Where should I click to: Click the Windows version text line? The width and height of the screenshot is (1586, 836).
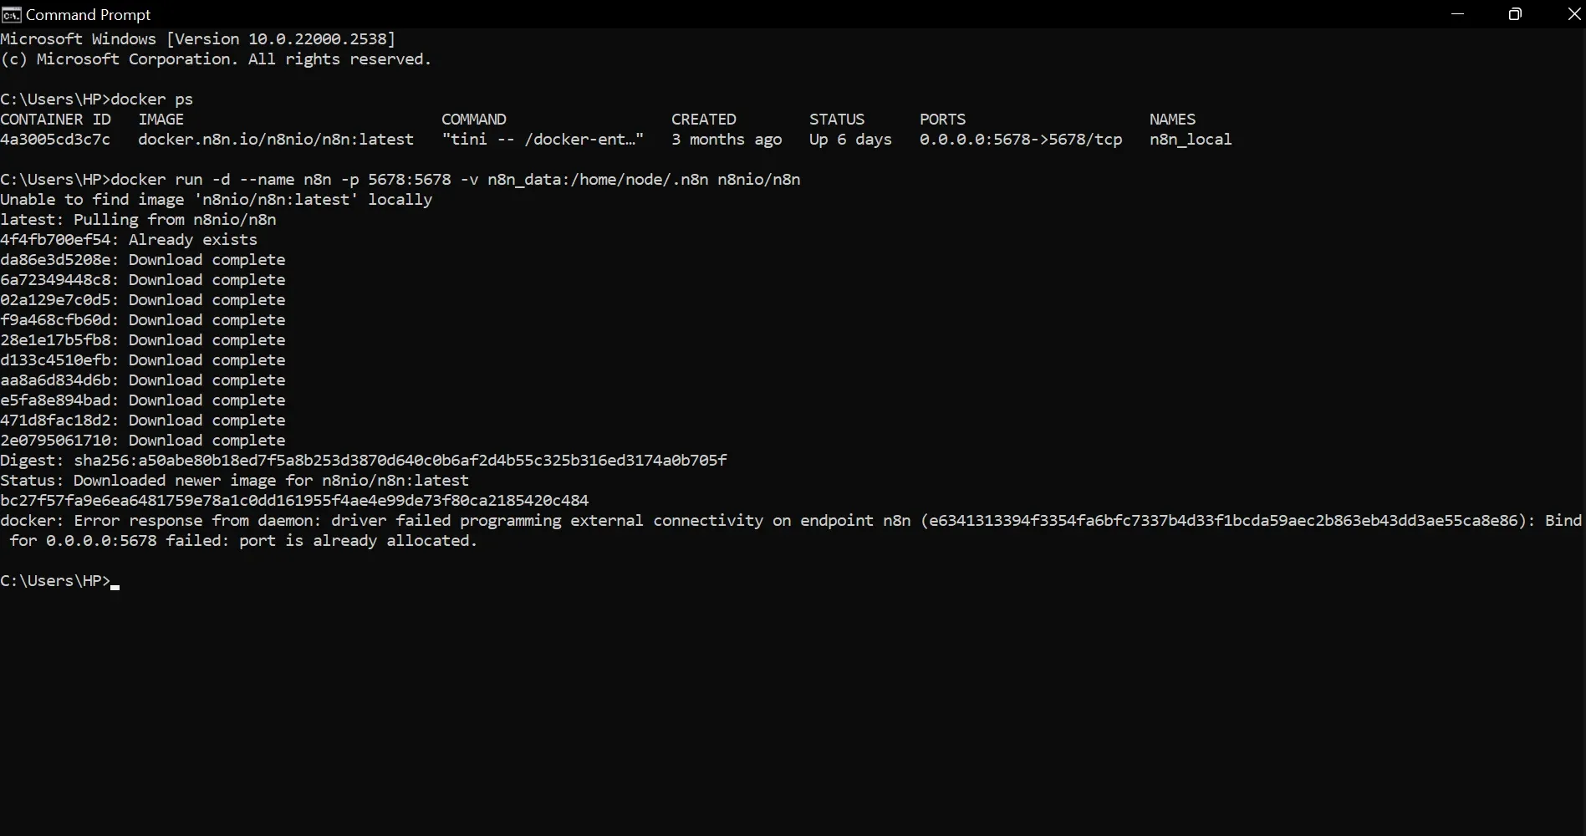click(x=198, y=39)
